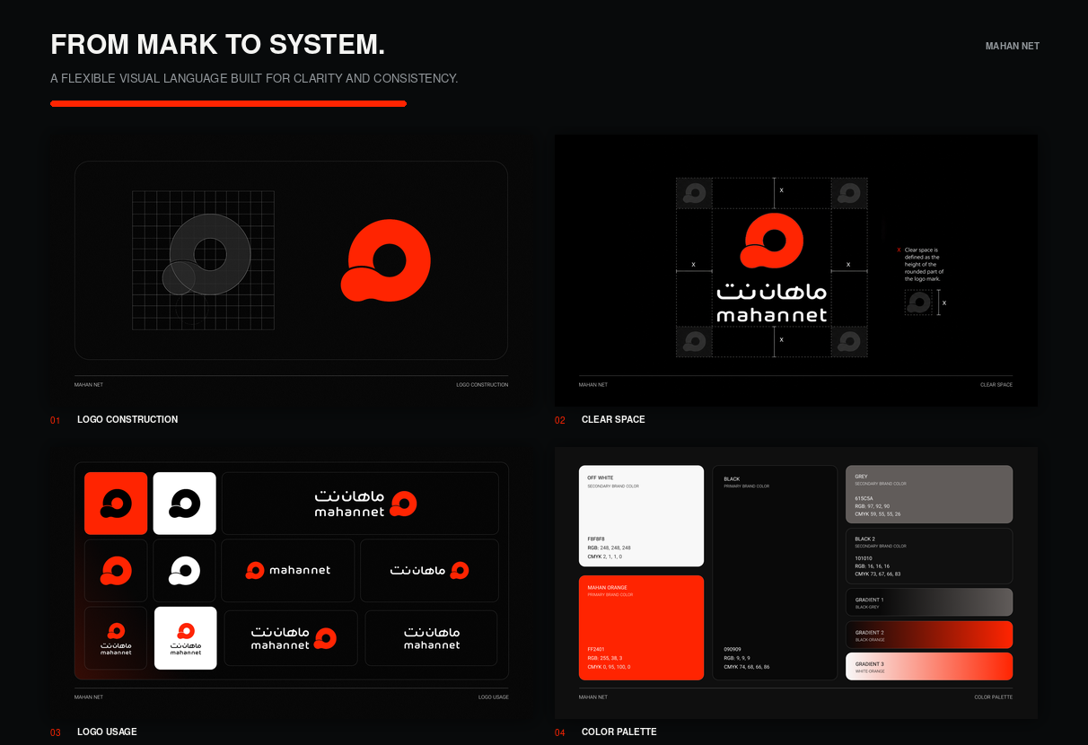
Task: Click small 'LOGO USAGE' footer label inside usage panel
Action: tap(494, 697)
